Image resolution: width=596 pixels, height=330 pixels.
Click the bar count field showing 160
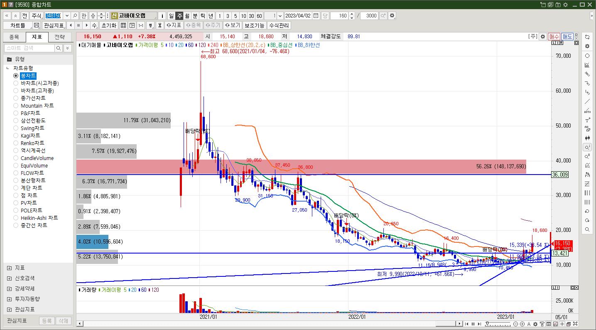[x=339, y=16]
